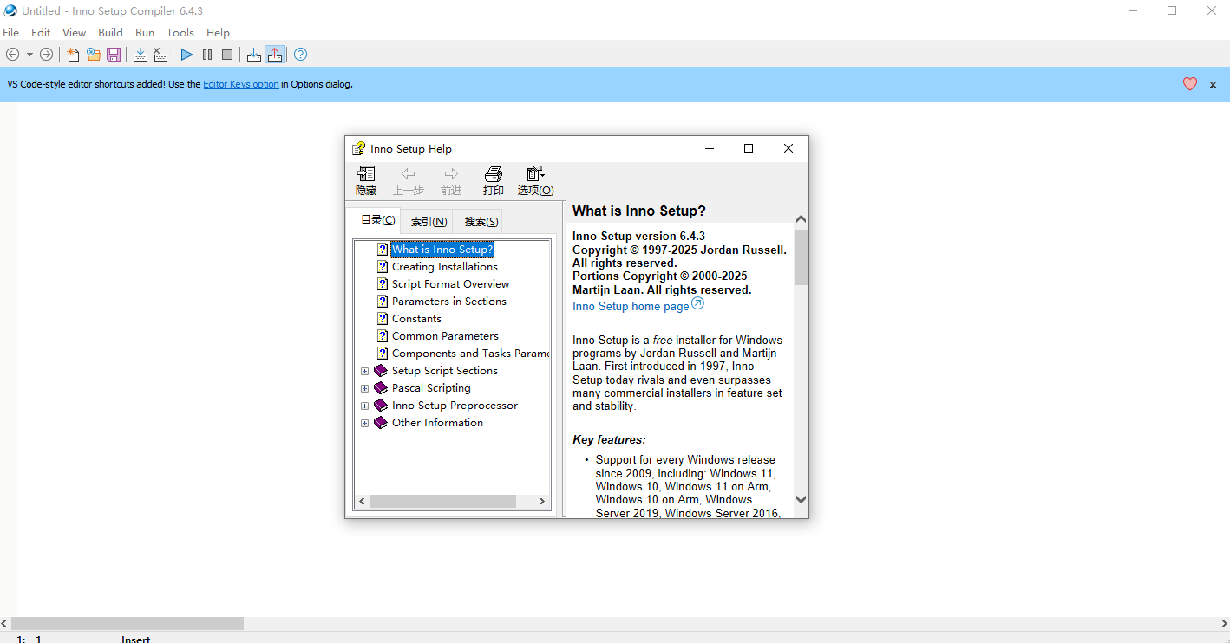Image resolution: width=1230 pixels, height=643 pixels.
Task: Terminate the setup with stop square icon
Action: [227, 55]
